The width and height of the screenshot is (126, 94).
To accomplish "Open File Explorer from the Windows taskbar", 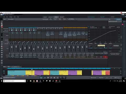I will tap(31, 81).
